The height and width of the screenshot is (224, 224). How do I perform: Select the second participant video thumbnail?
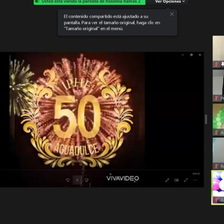coord(218,86)
